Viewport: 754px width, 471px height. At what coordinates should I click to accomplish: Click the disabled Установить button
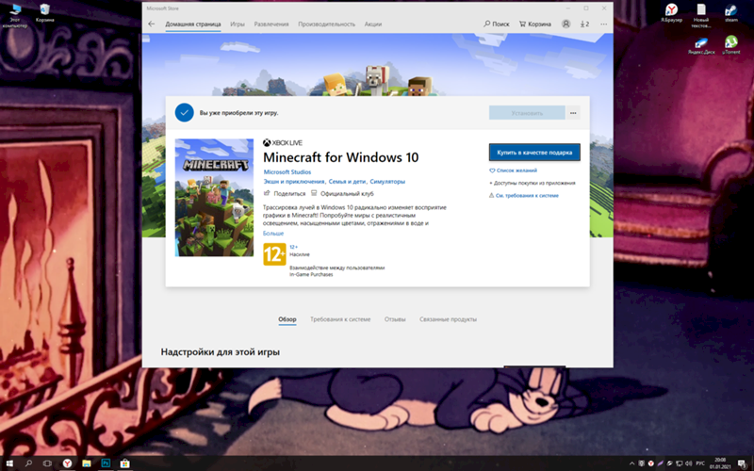tap(527, 113)
